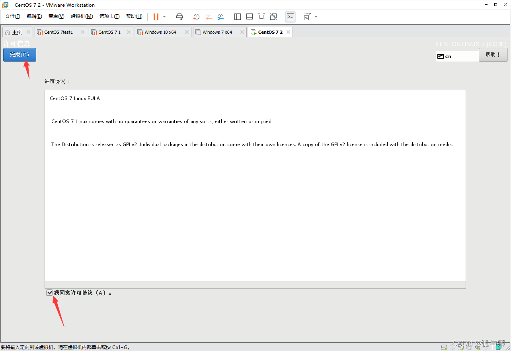Click the CENTOS LINUX 7 (CORE) text
Viewport: 511px width, 351px height.
471,44
